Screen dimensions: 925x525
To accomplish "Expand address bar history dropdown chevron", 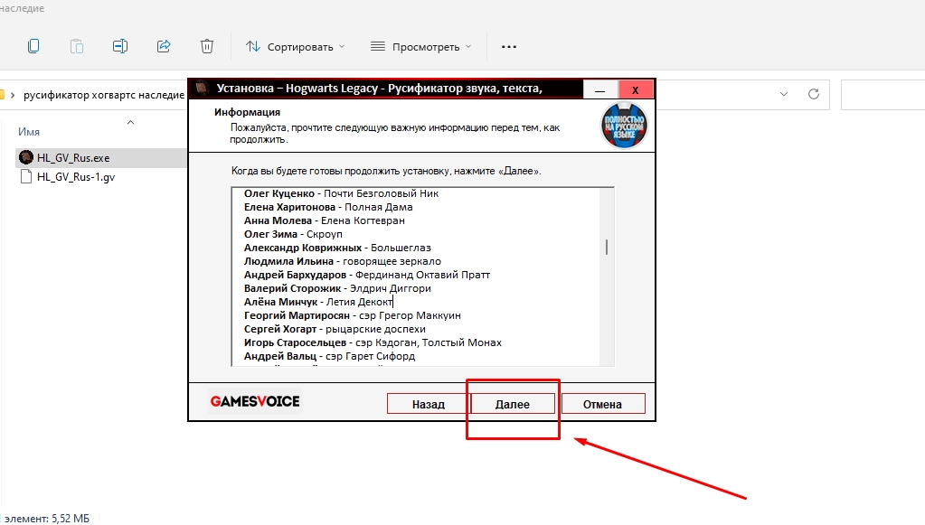I will (x=783, y=94).
